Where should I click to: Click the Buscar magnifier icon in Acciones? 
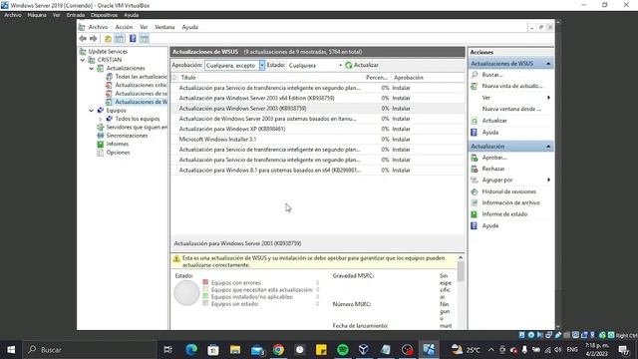pos(475,75)
